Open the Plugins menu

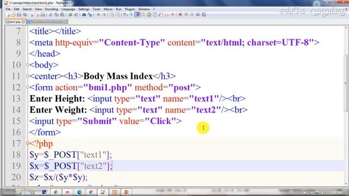coord(130,9)
